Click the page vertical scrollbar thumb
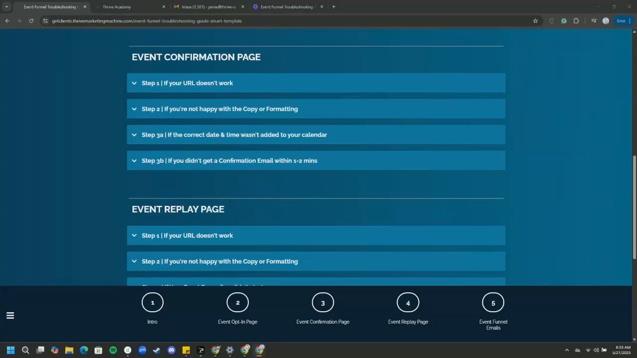637x358 pixels. [x=635, y=207]
